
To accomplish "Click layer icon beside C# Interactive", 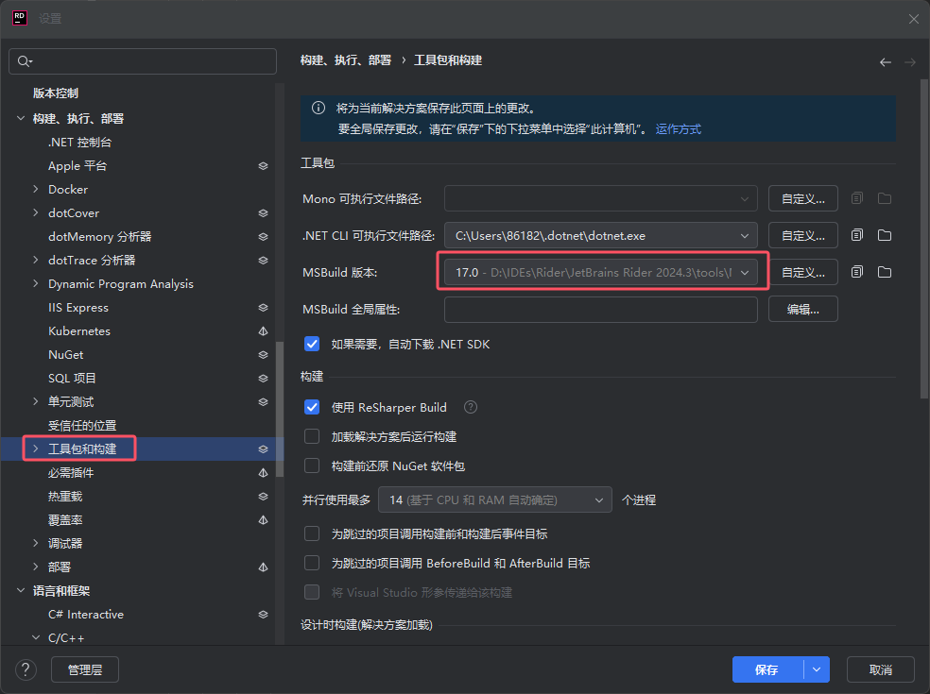I will (263, 615).
